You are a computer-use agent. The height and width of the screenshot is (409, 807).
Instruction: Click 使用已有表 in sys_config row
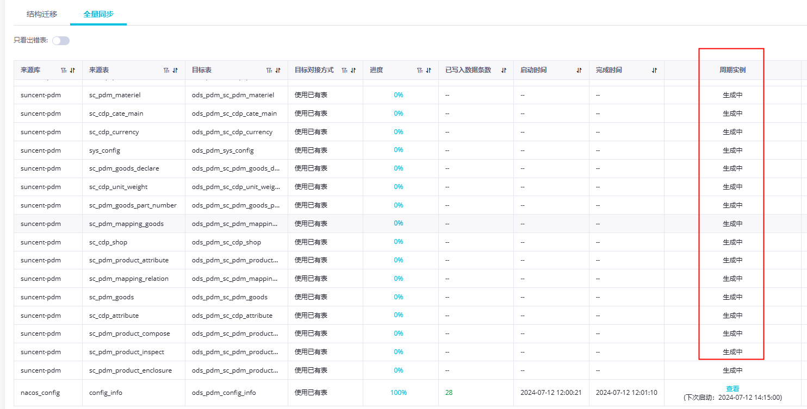tap(311, 150)
